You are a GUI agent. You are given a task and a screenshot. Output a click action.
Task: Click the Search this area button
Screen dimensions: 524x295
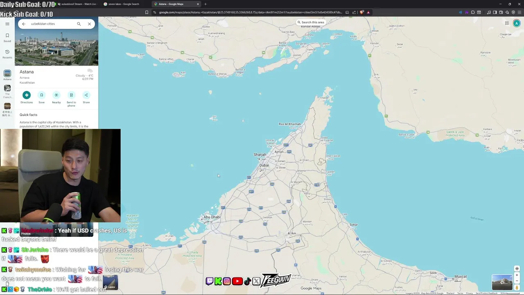pyautogui.click(x=311, y=22)
